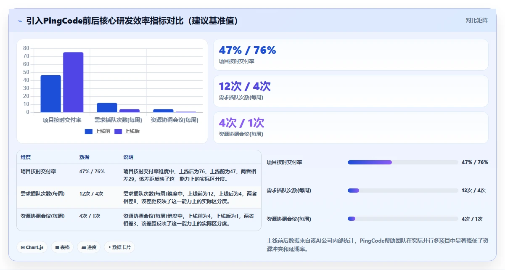Click the 上线后 bar for 需求插队次数

pos(130,111)
